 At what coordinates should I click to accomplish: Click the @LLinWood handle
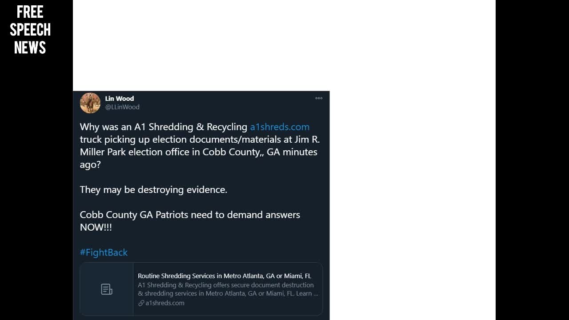[x=122, y=107]
